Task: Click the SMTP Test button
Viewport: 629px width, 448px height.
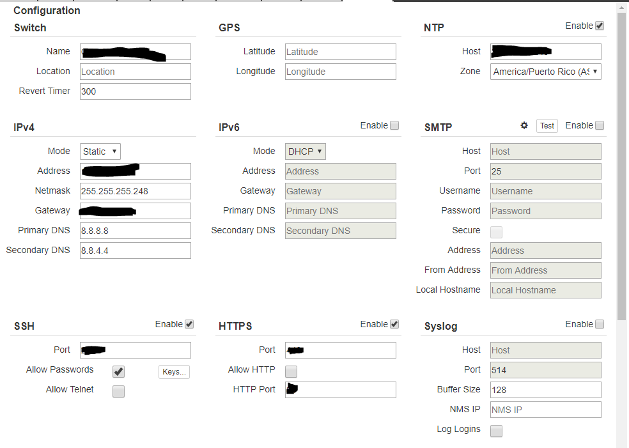Action: pyautogui.click(x=547, y=126)
